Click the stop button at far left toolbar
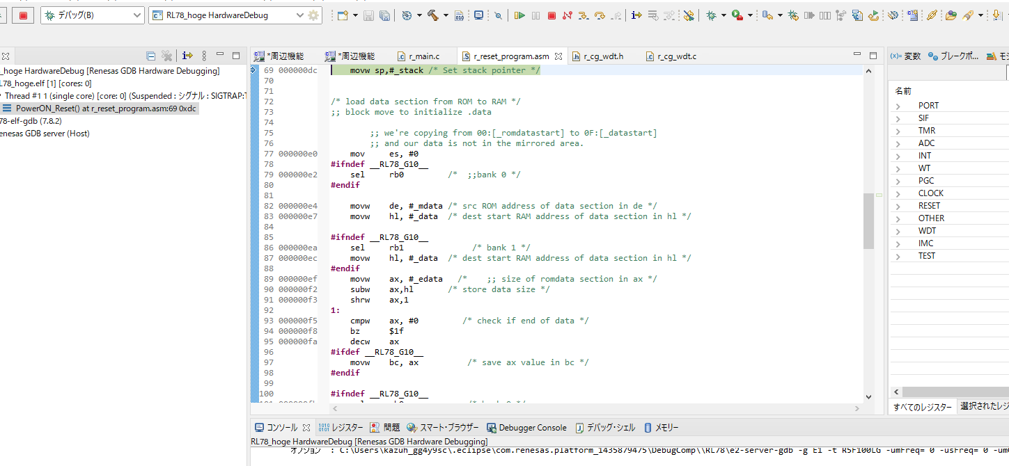 click(23, 15)
